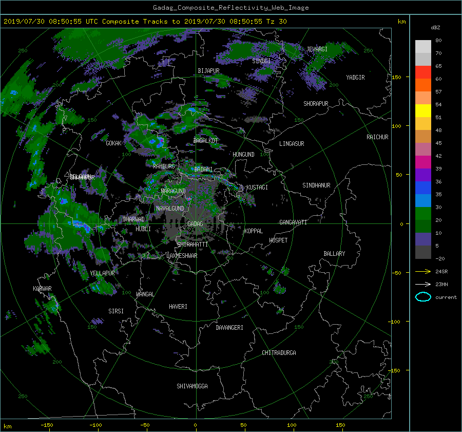Click the SINDHANUR city label
The height and width of the screenshot is (432, 462).
(316, 185)
